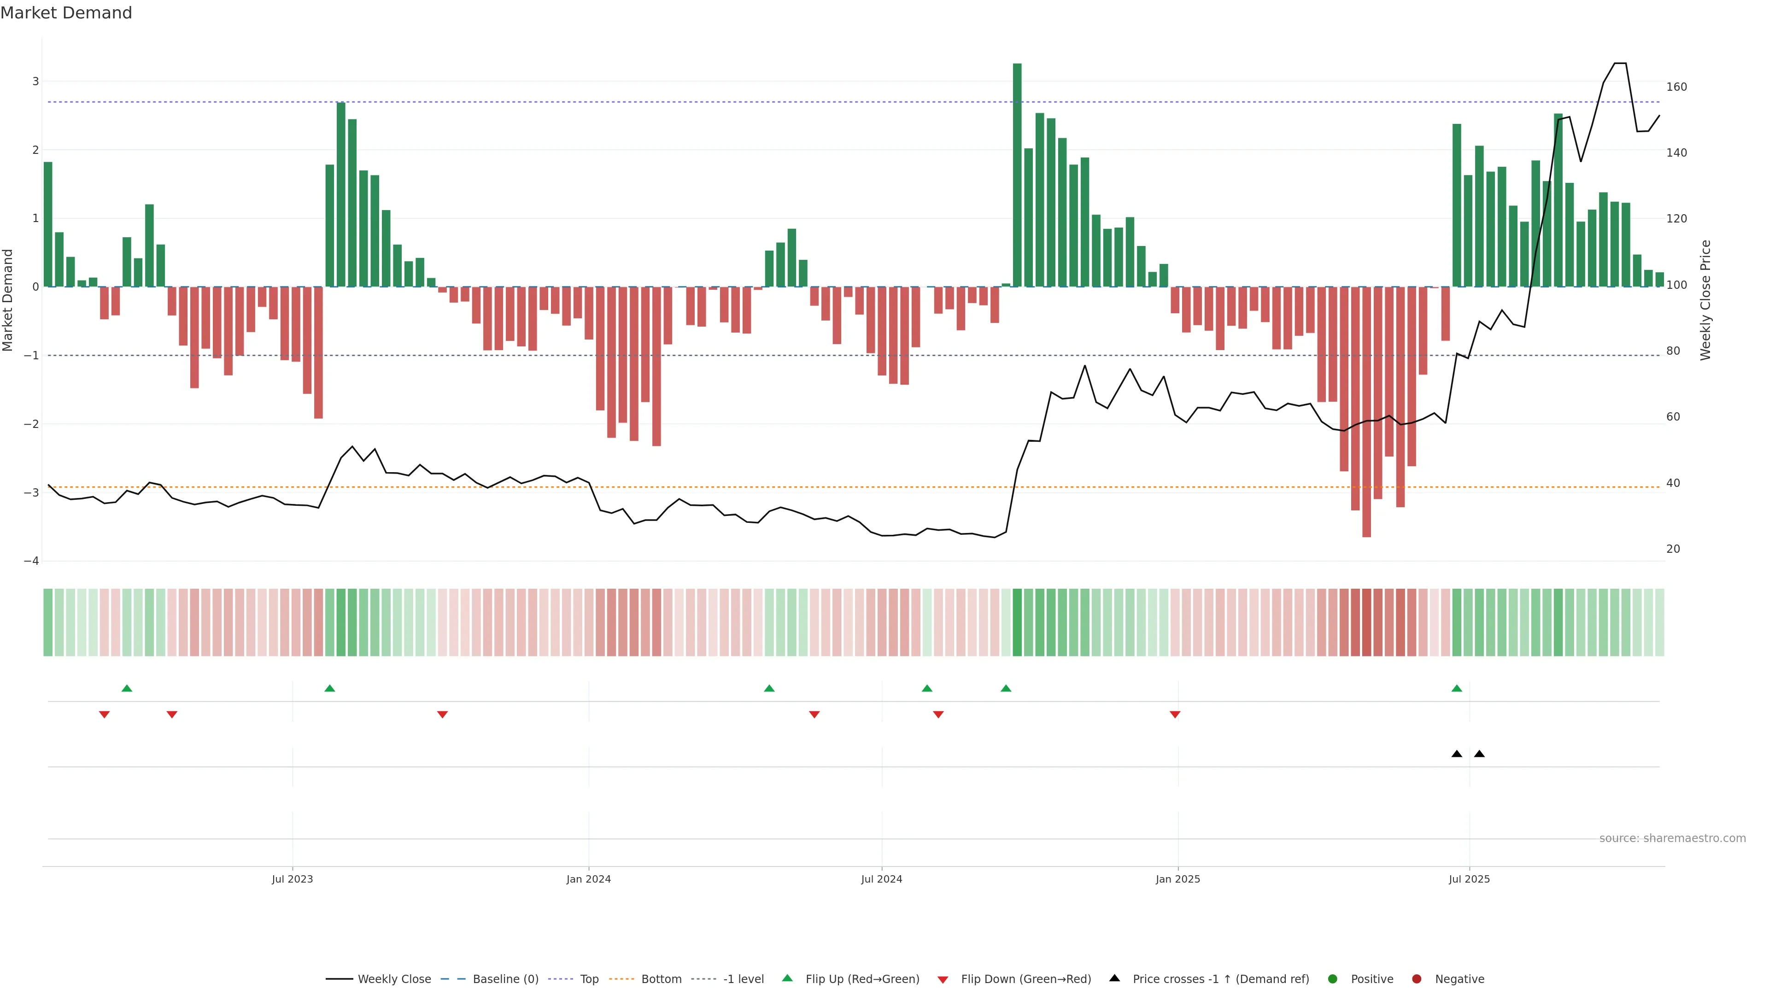Click the Jan 2024 axis label
Image resolution: width=1769 pixels, height=995 pixels.
pyautogui.click(x=589, y=879)
